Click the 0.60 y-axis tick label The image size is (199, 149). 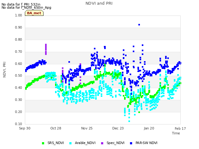tap(19, 64)
